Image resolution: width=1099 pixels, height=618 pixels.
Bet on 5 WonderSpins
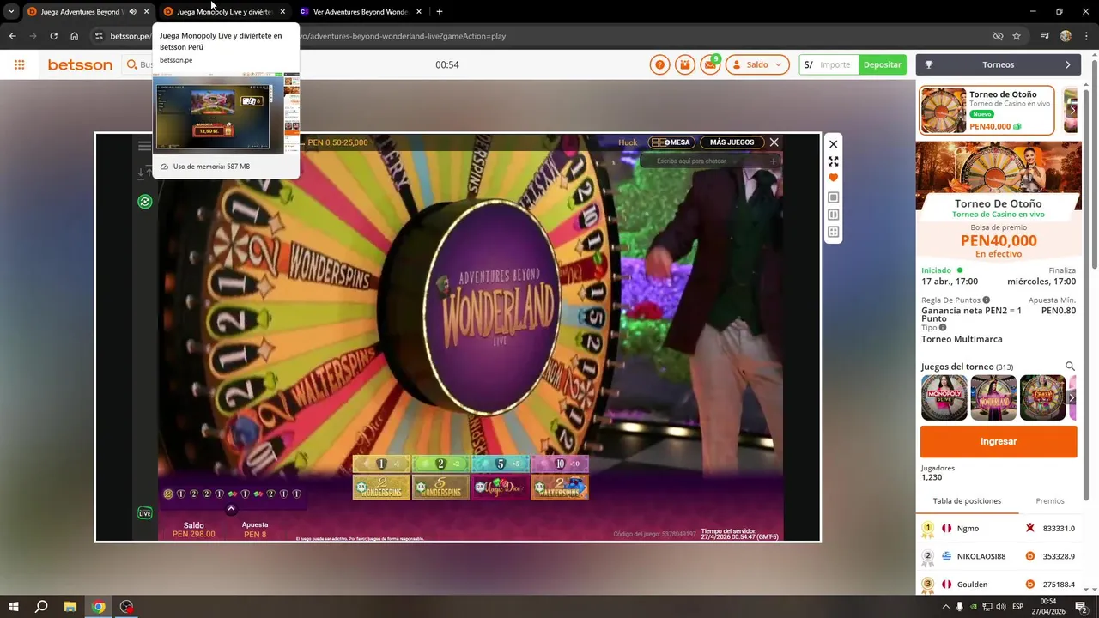click(440, 487)
